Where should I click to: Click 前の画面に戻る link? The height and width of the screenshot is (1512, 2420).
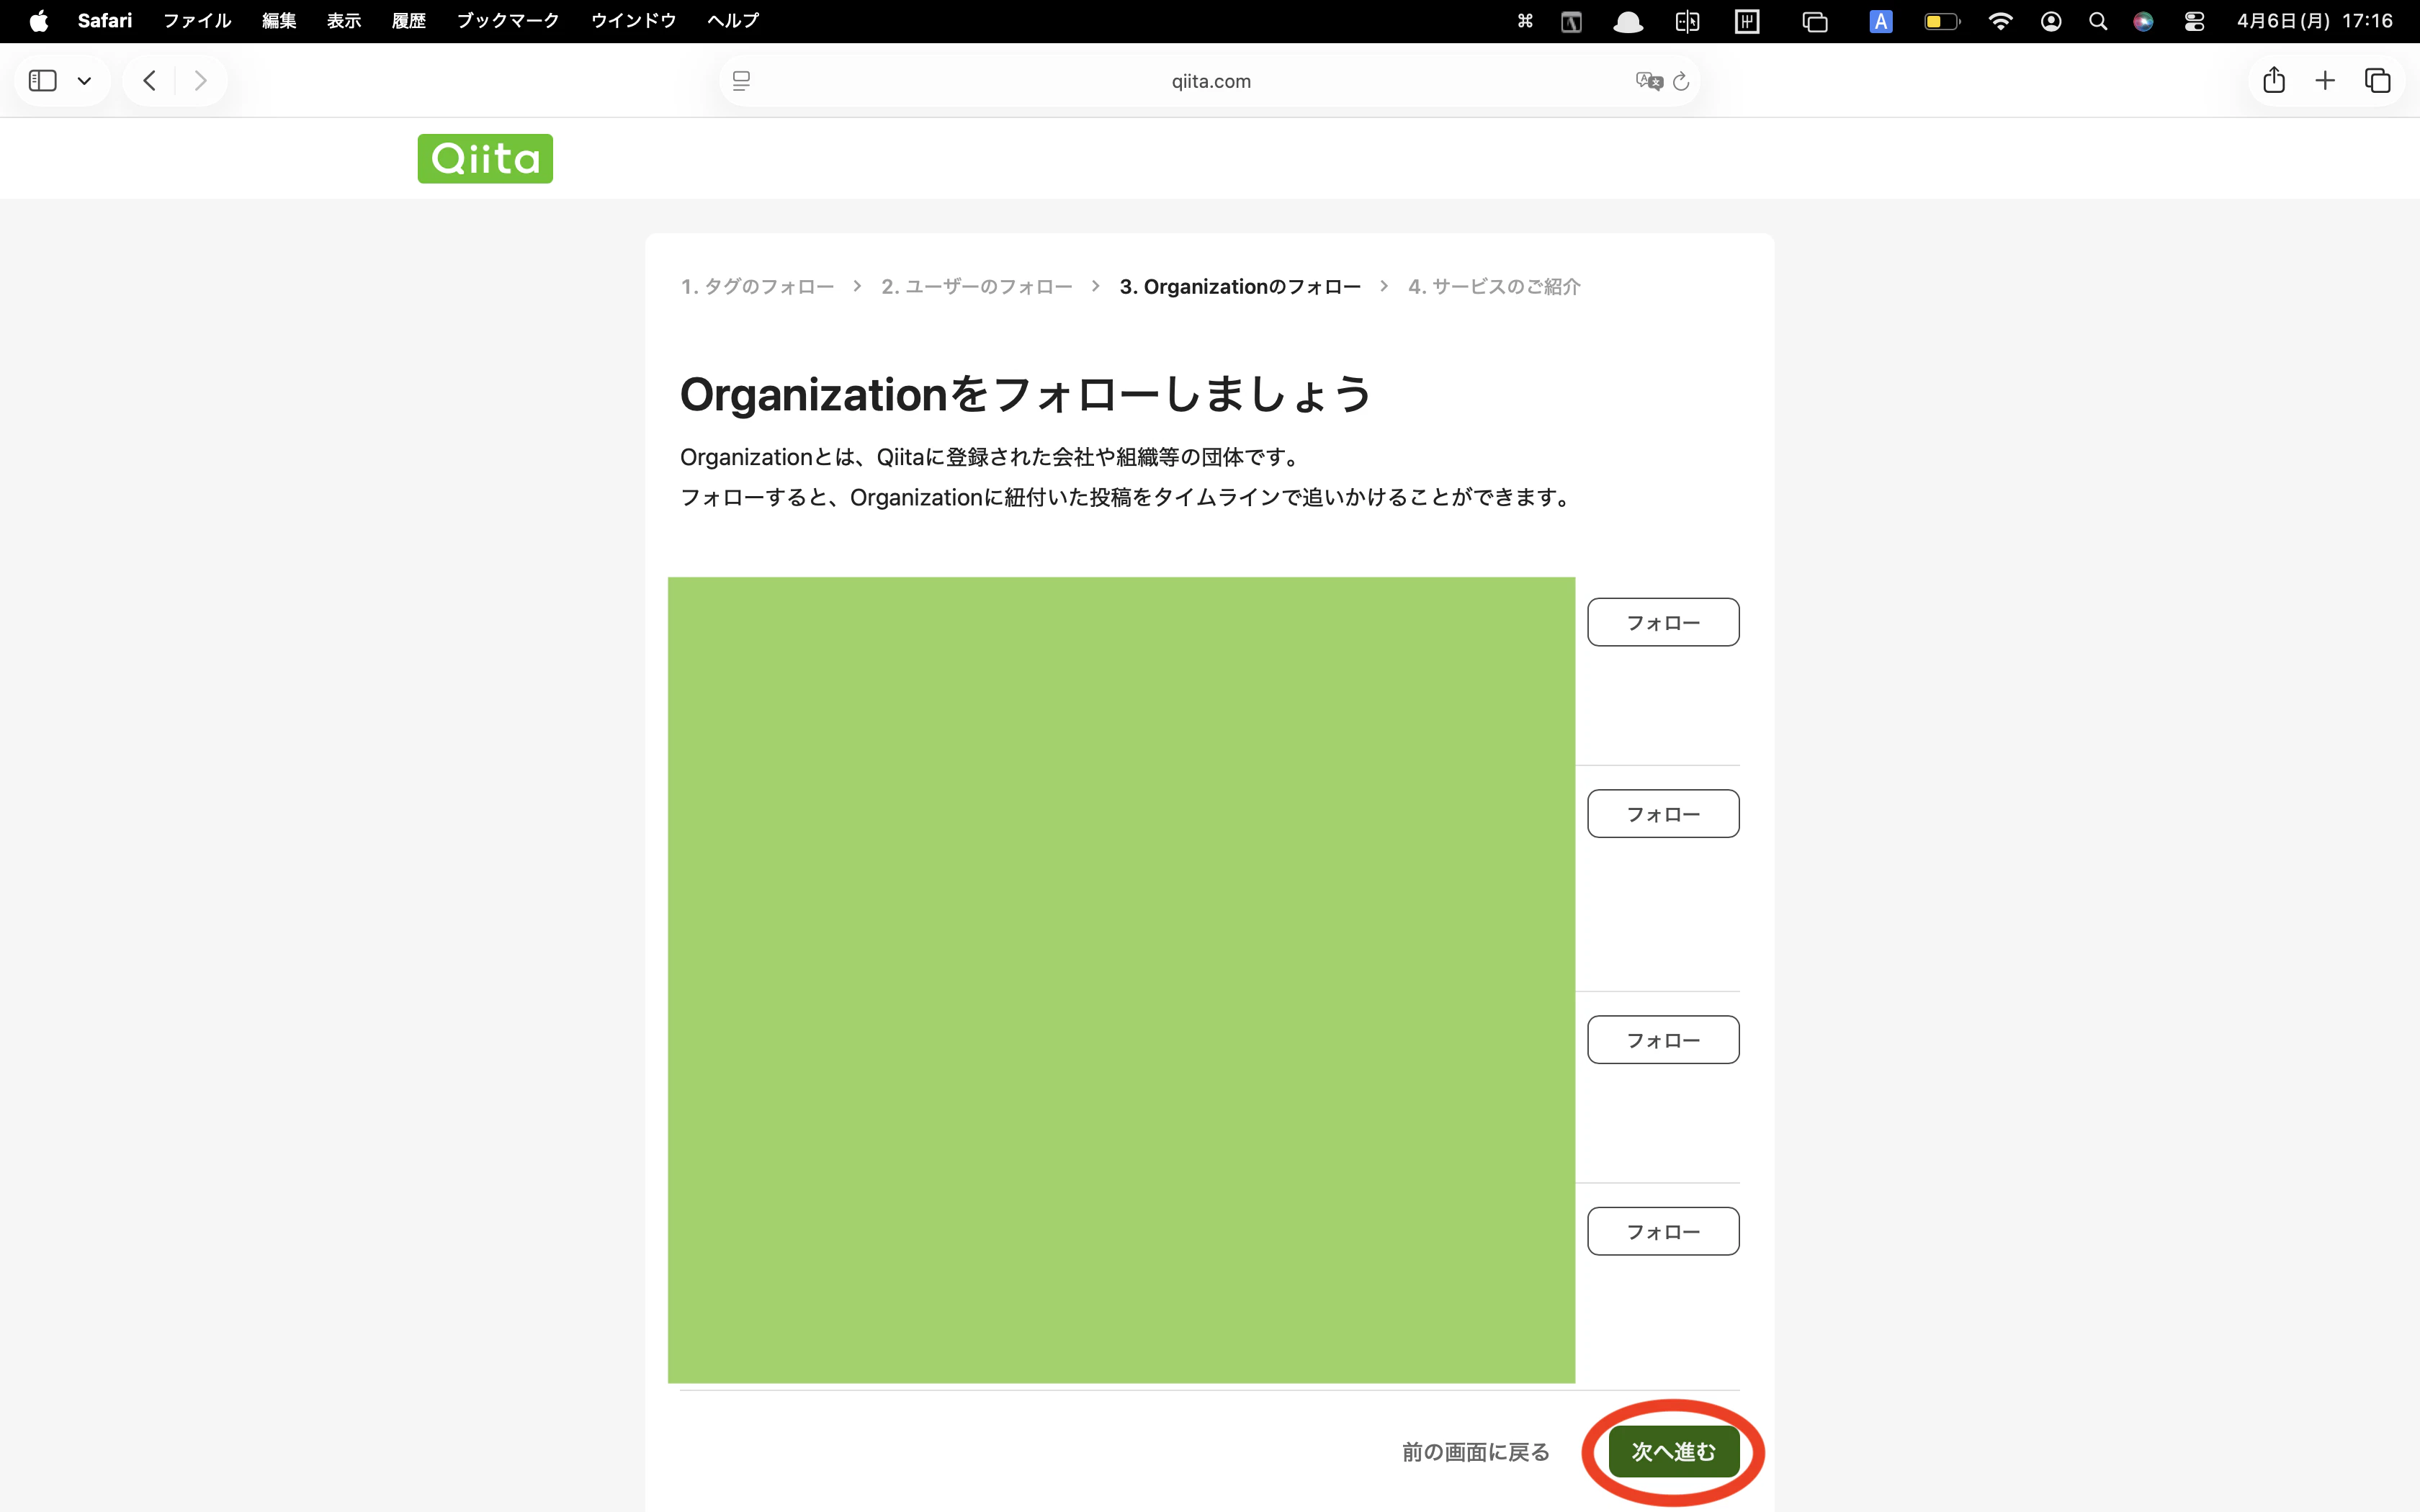point(1475,1452)
